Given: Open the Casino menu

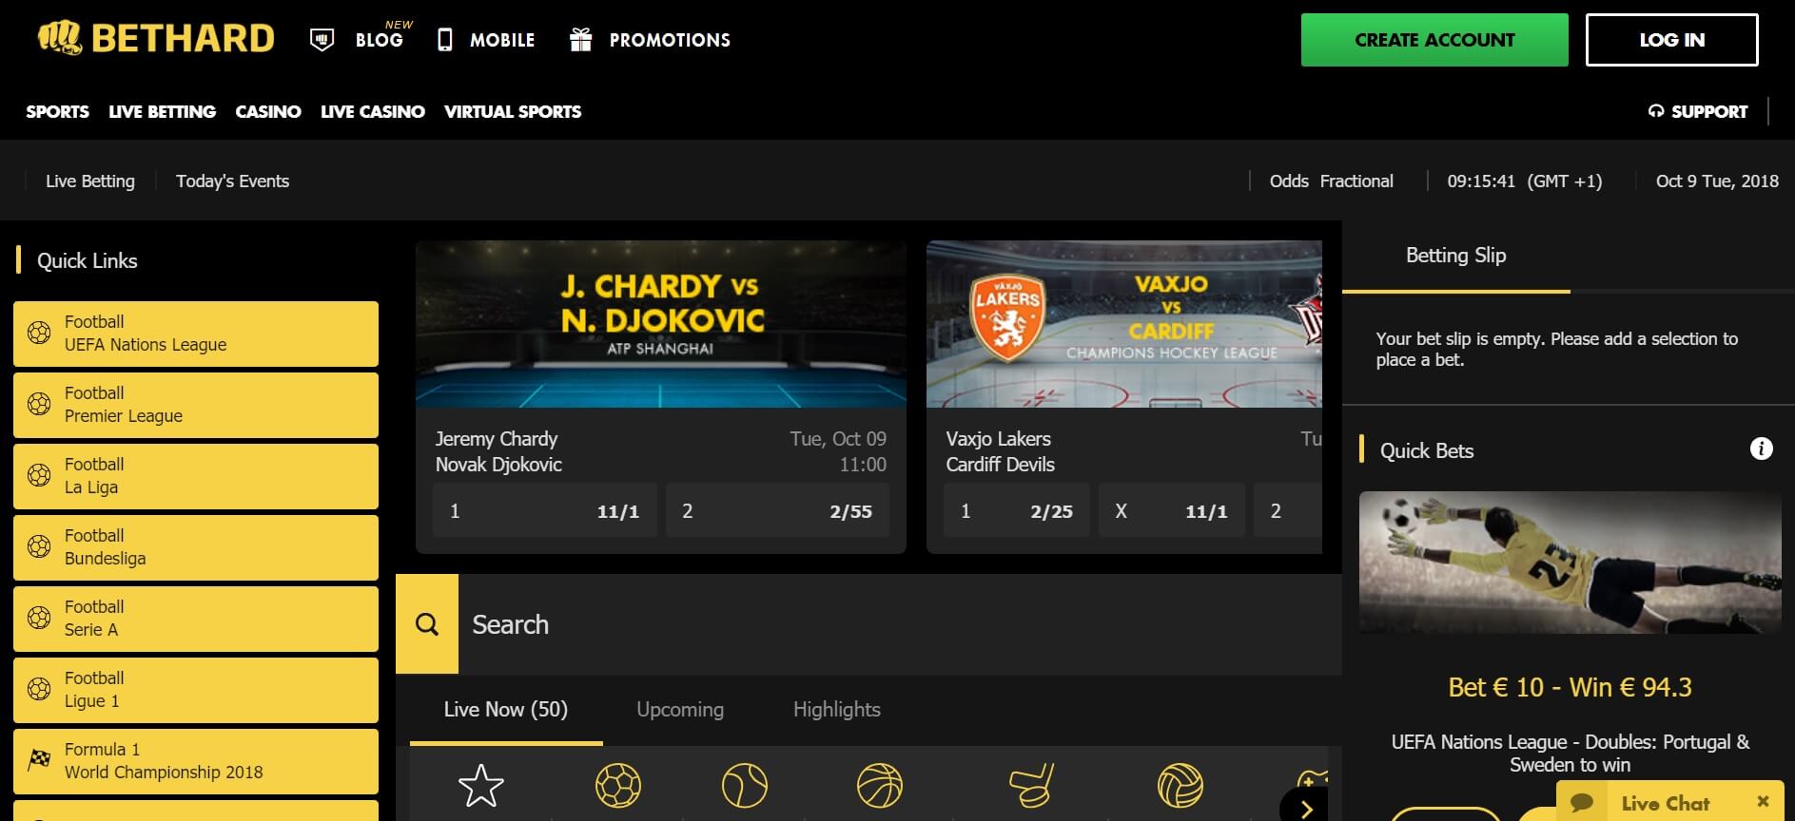Looking at the screenshot, I should point(268,111).
